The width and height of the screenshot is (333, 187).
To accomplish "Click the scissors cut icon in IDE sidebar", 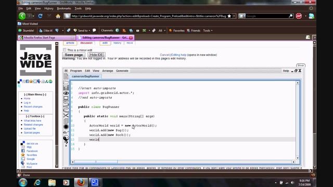I will pyautogui.click(x=66, y=115).
